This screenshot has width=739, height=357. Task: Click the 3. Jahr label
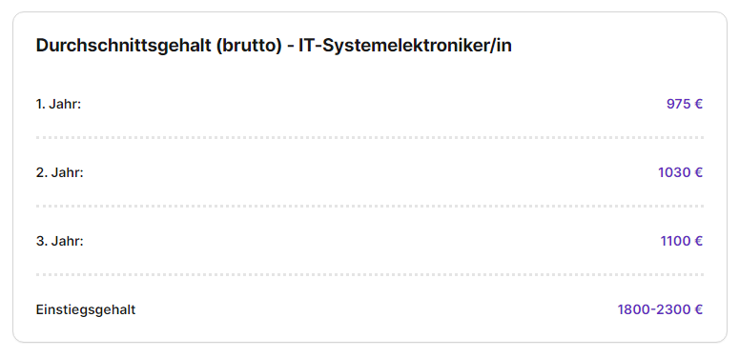tap(60, 241)
